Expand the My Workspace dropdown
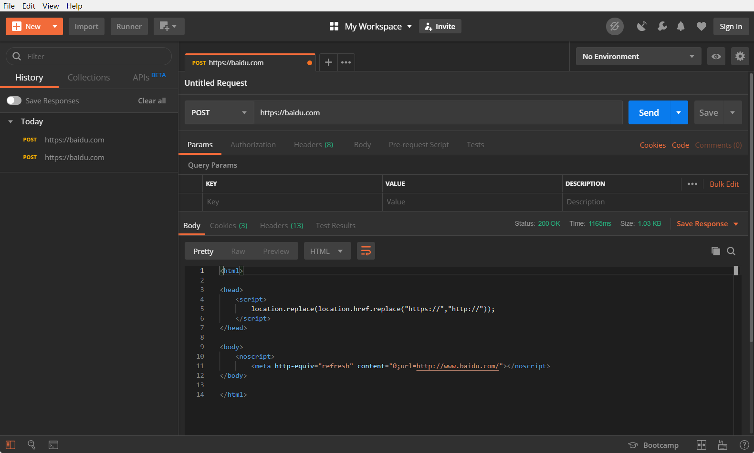This screenshot has height=453, width=754. click(x=409, y=27)
